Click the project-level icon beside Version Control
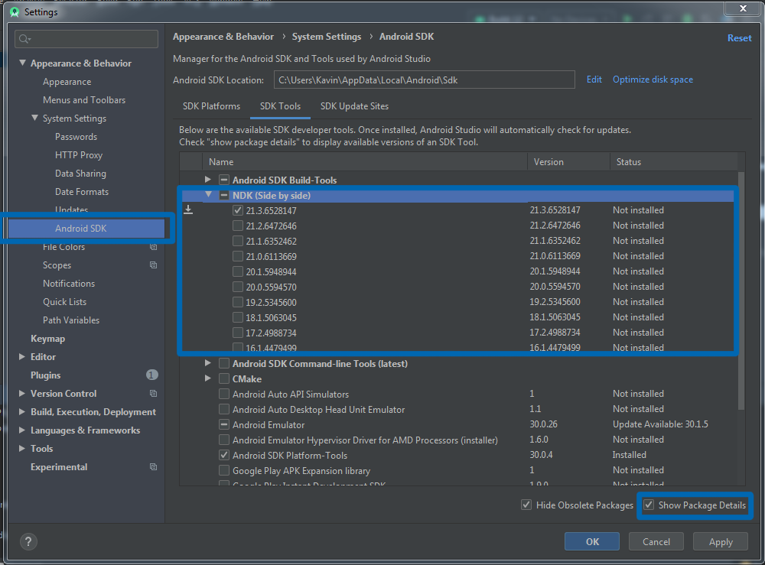The width and height of the screenshot is (765, 565). tap(153, 394)
